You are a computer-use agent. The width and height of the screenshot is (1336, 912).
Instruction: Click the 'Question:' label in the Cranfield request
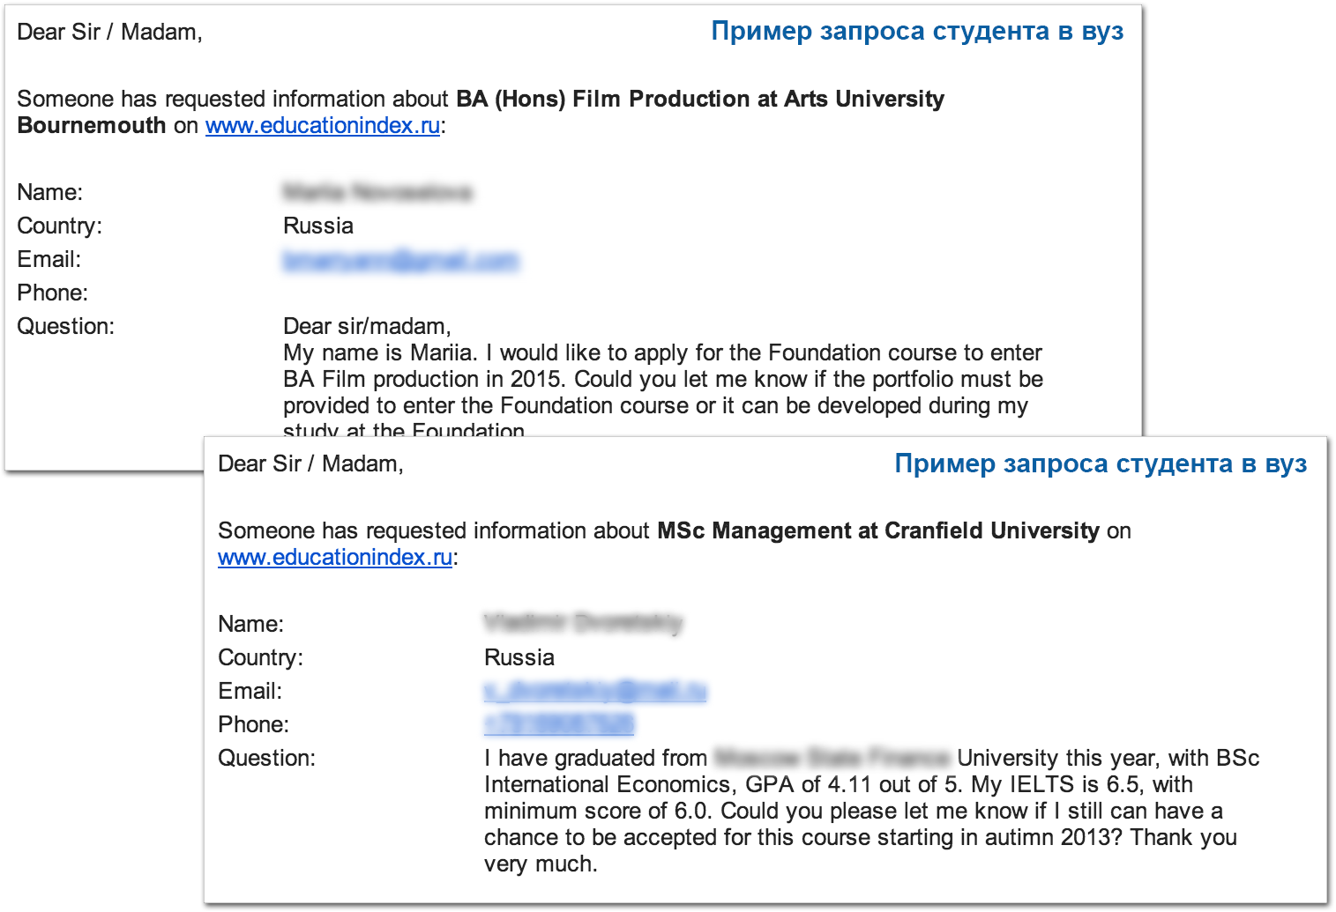tap(266, 758)
